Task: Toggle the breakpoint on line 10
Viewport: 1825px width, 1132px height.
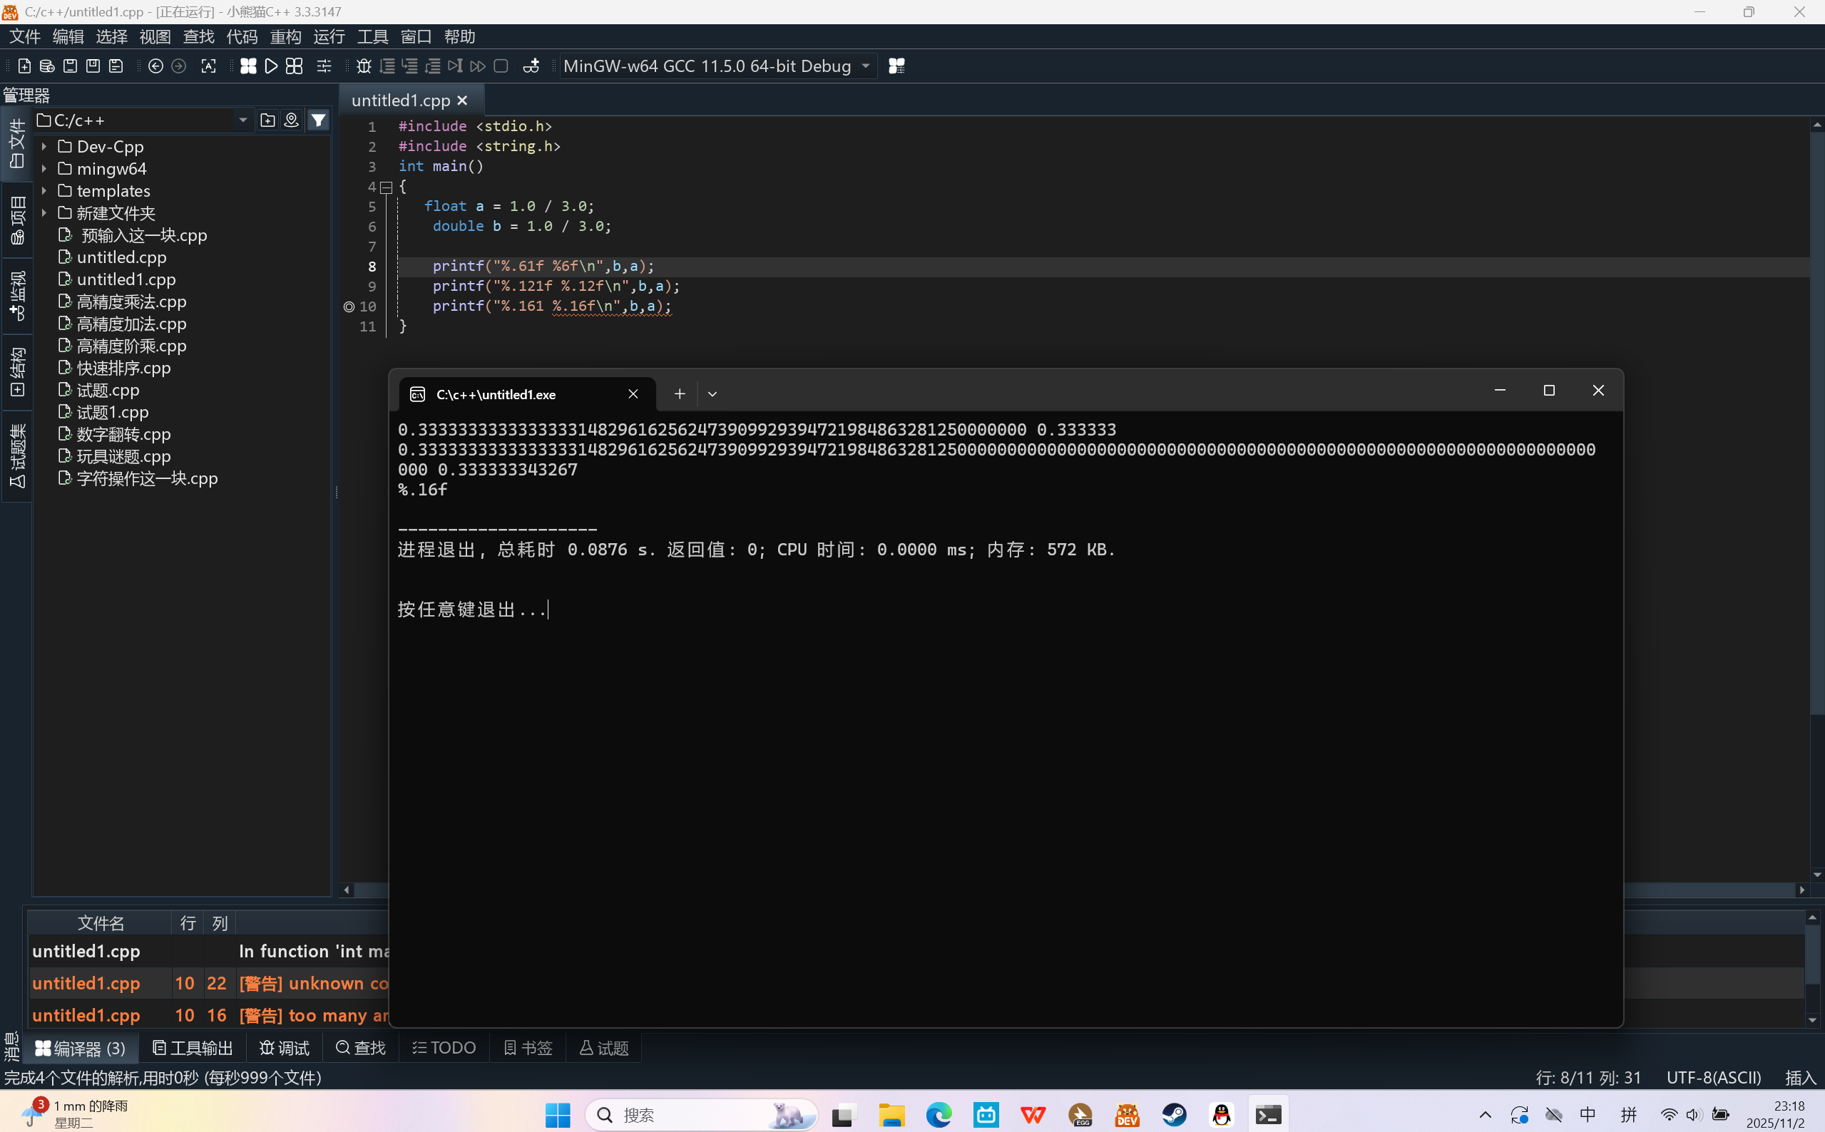Action: (349, 307)
